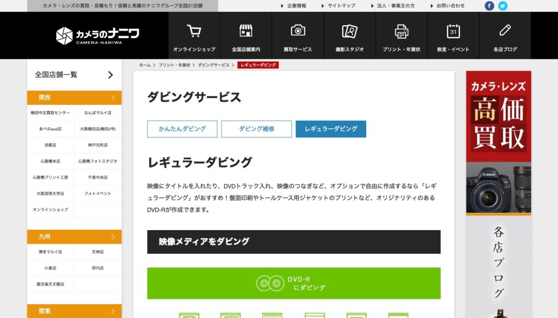Open the online shop via the cart icon
This screenshot has width=558, height=318.
tap(193, 30)
